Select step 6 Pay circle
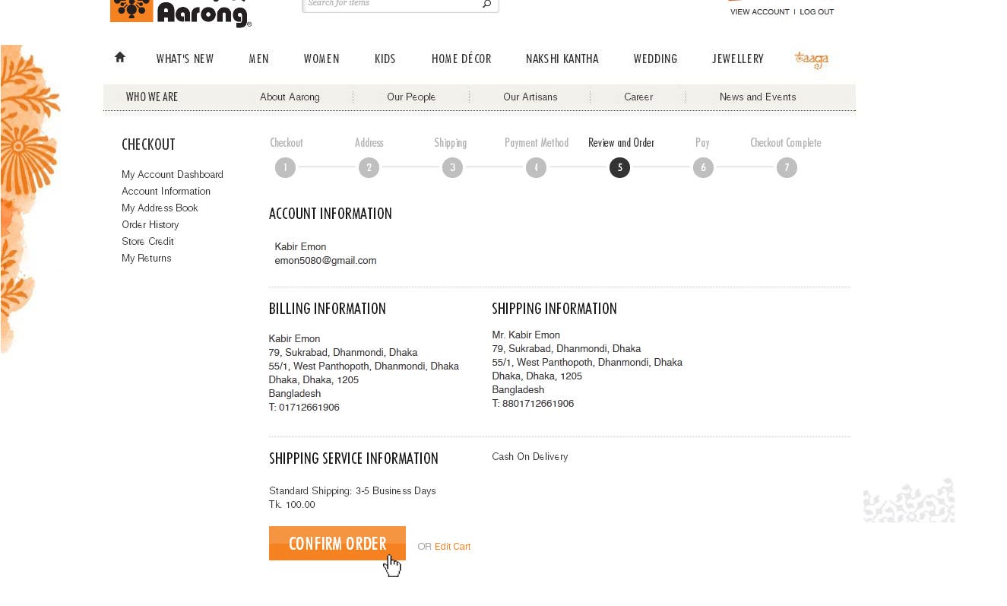This screenshot has height=606, width=1007. pyautogui.click(x=703, y=167)
